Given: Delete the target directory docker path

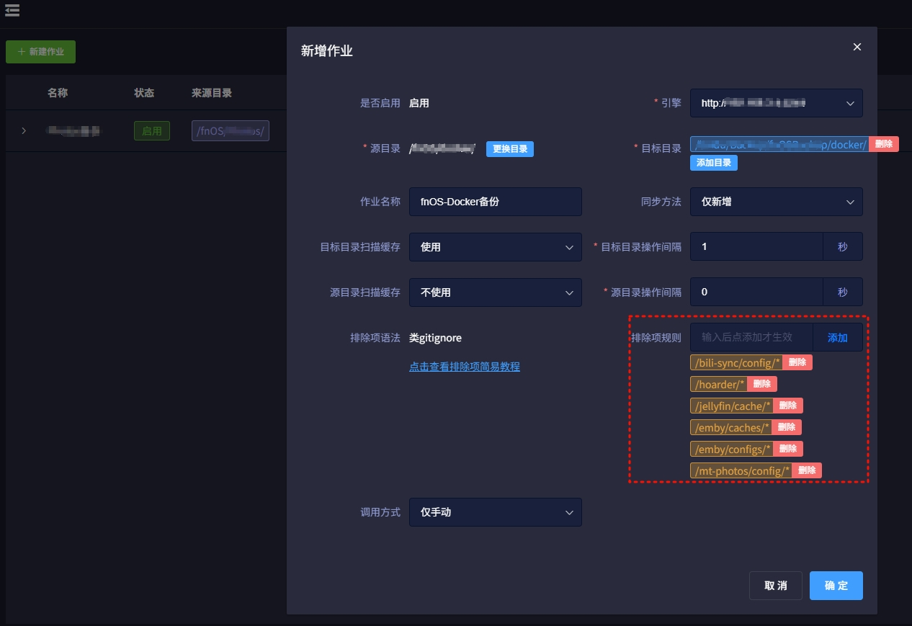Looking at the screenshot, I should (883, 144).
